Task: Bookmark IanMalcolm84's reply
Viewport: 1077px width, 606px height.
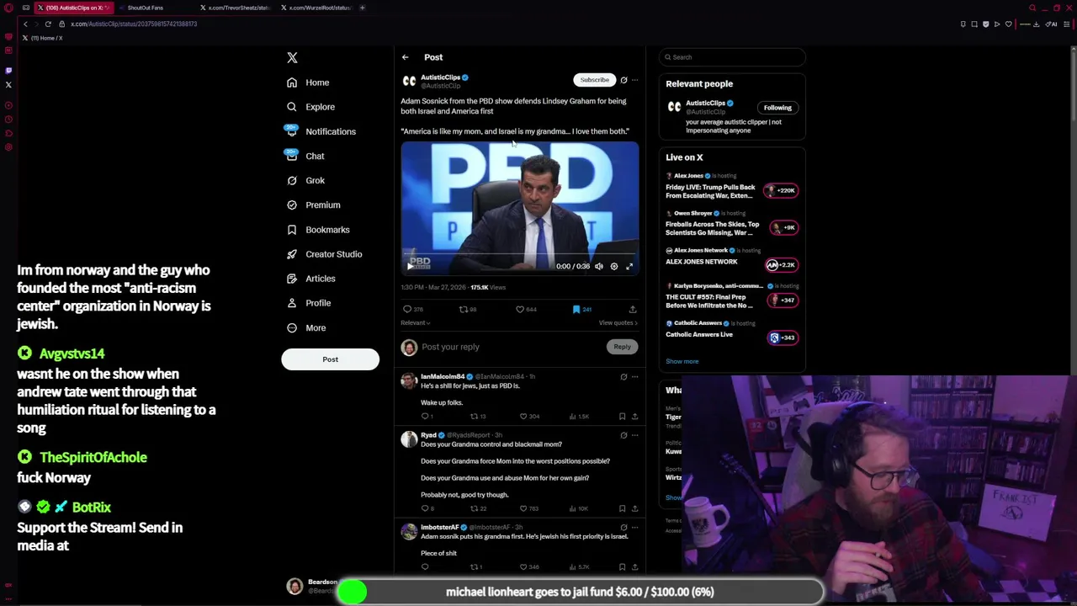Action: (x=622, y=417)
